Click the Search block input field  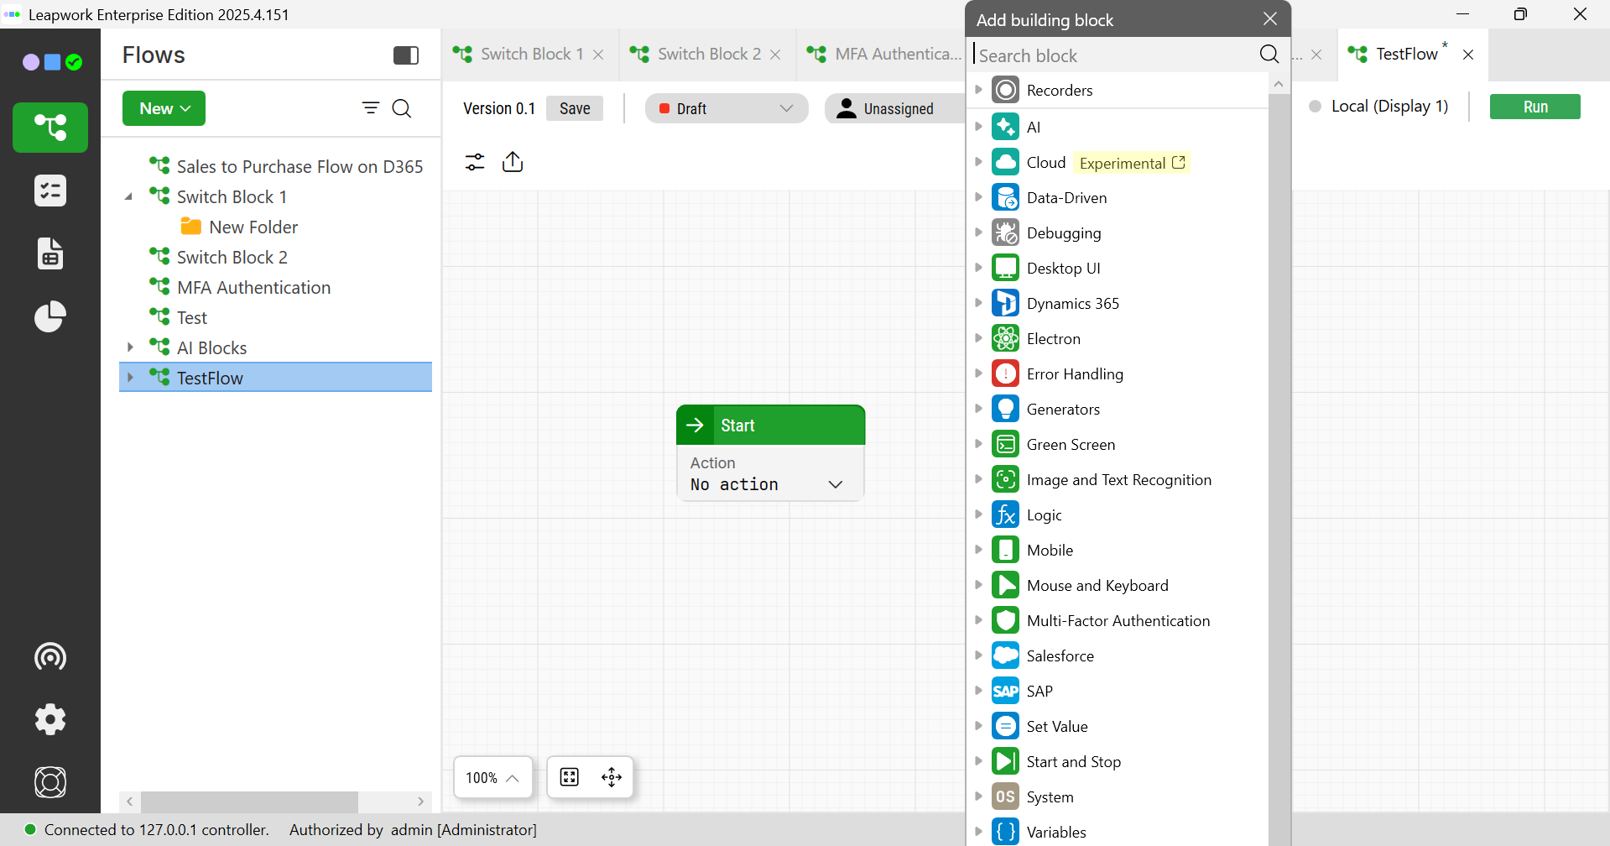coord(1114,55)
